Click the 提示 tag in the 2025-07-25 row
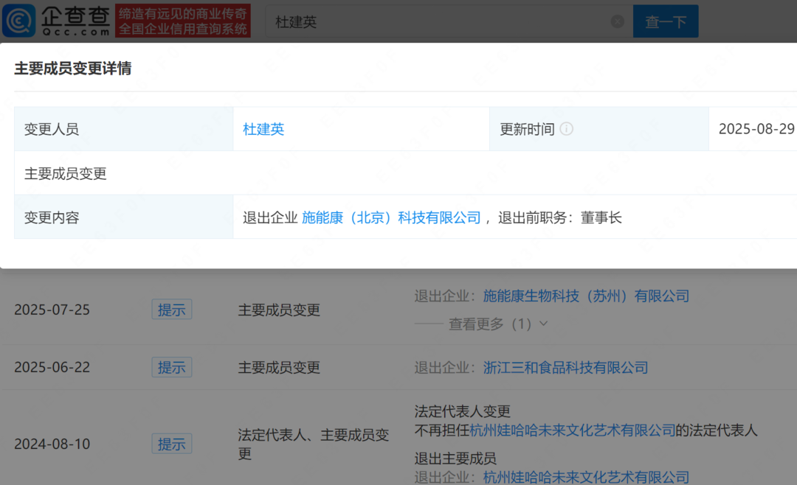Screen dimensions: 797x485 pos(172,310)
